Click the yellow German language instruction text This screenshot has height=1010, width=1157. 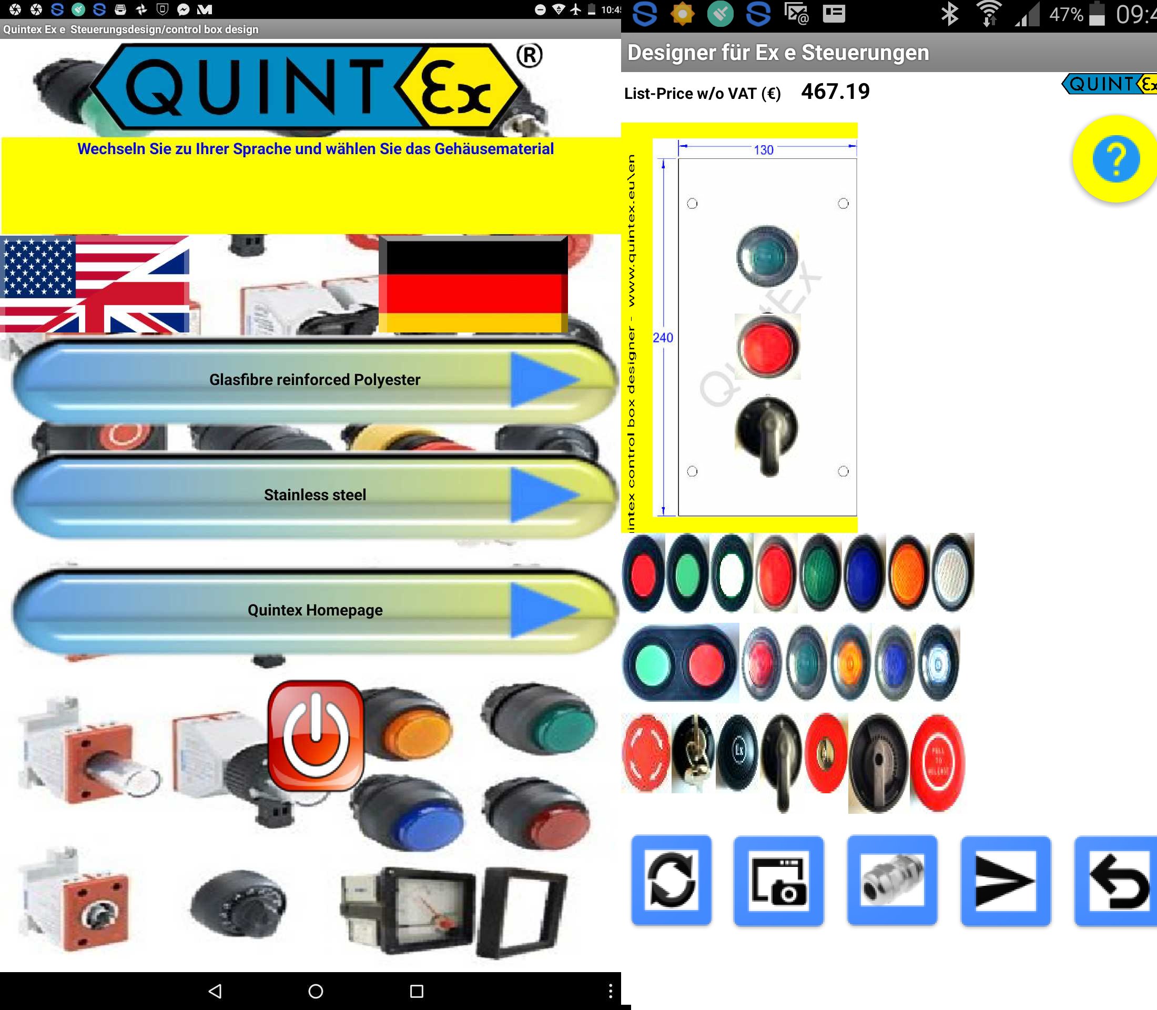pyautogui.click(x=315, y=149)
